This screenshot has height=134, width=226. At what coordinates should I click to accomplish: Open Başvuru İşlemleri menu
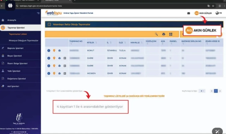tap(15, 48)
